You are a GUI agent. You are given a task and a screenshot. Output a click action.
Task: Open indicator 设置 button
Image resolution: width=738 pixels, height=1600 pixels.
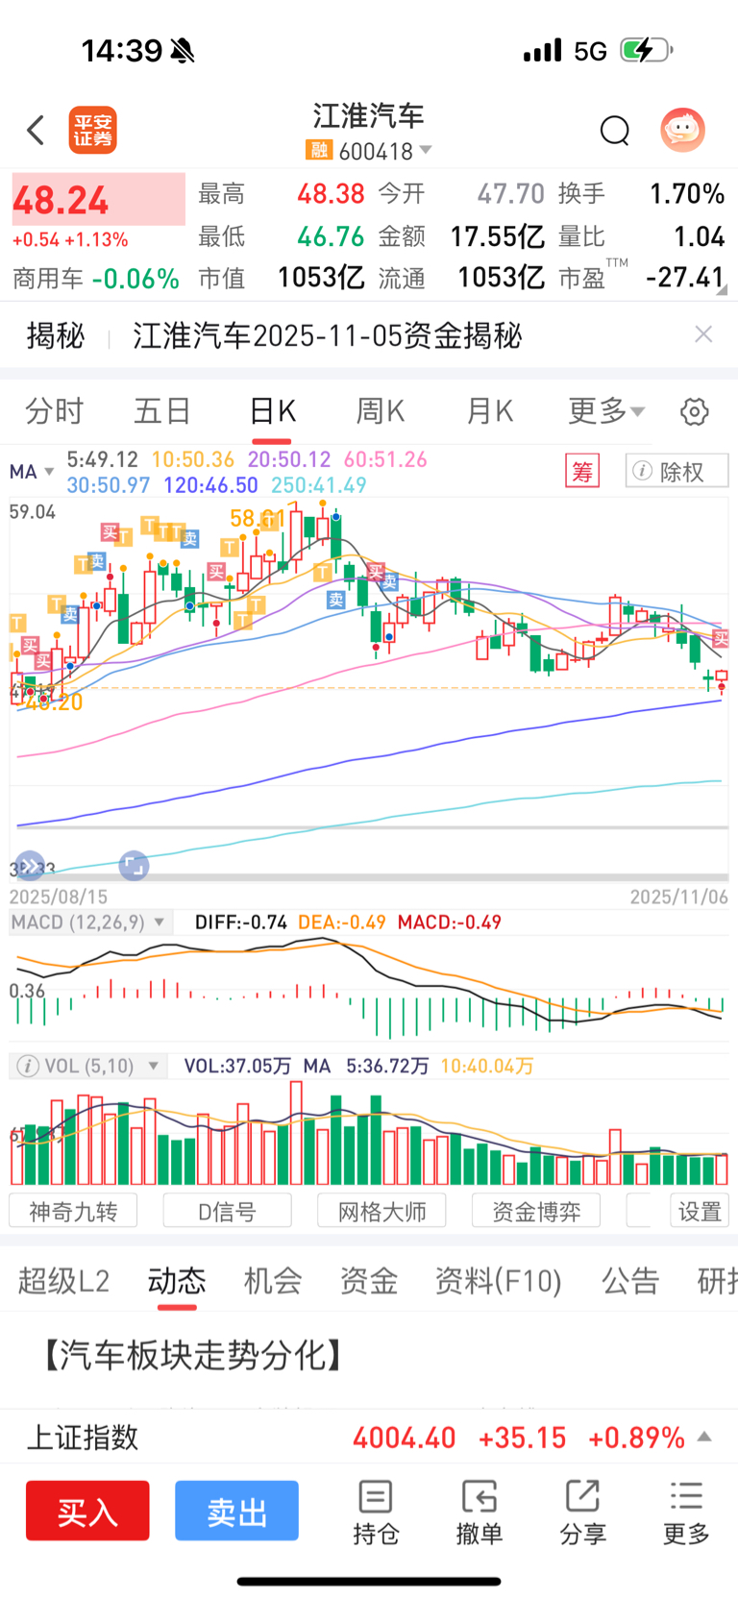pos(700,1211)
